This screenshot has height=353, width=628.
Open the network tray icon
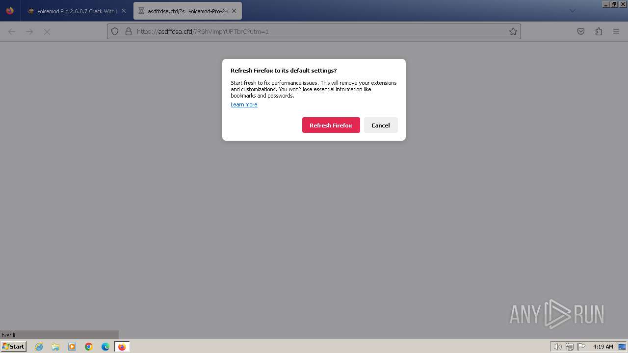click(x=570, y=347)
